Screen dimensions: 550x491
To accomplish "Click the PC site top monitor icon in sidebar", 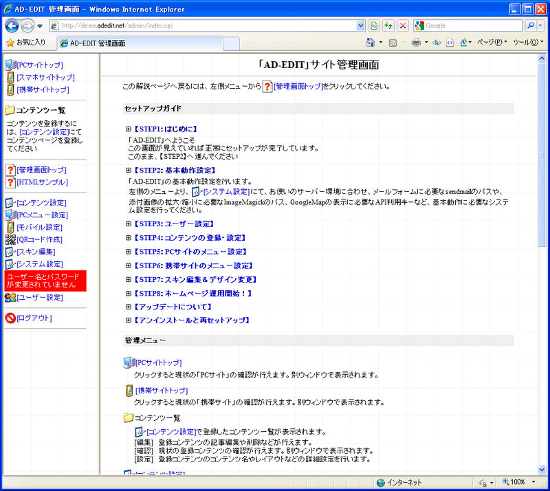I will pos(10,65).
